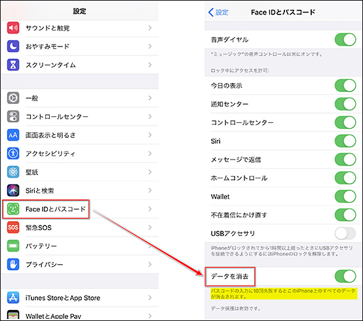Go back using the 設定 button

click(218, 12)
